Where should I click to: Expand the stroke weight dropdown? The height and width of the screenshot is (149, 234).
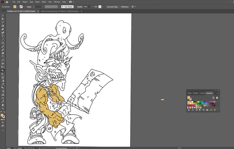click(43, 7)
